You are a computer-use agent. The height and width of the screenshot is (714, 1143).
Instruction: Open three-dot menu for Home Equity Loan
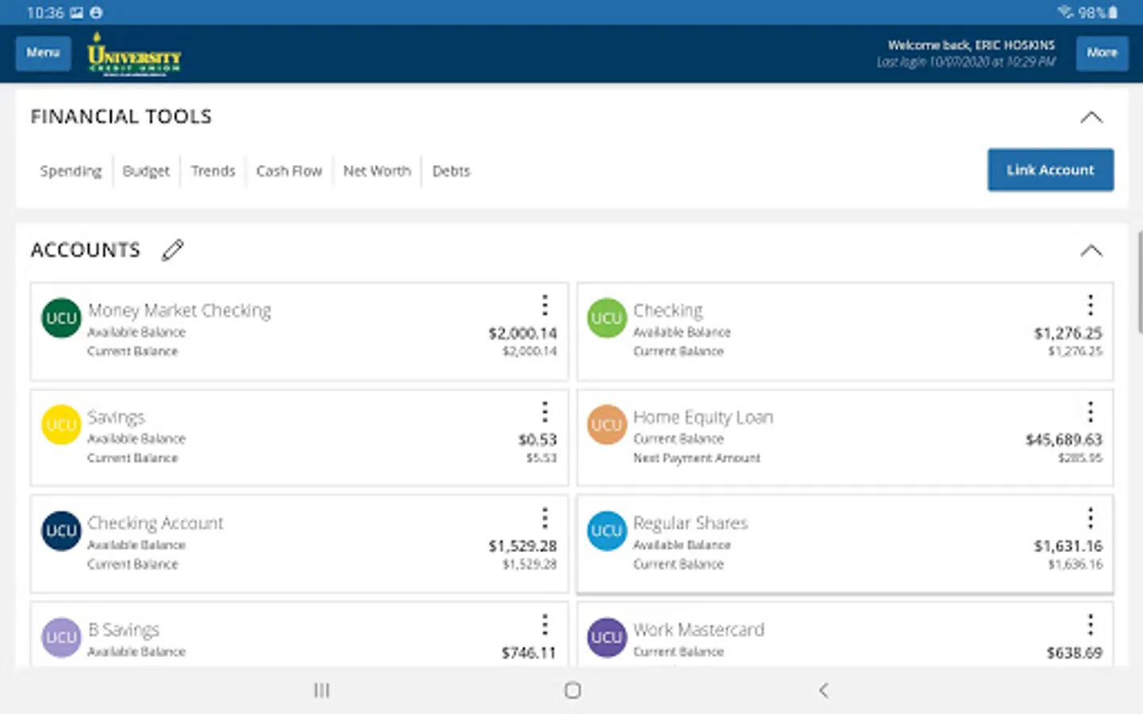tap(1090, 412)
